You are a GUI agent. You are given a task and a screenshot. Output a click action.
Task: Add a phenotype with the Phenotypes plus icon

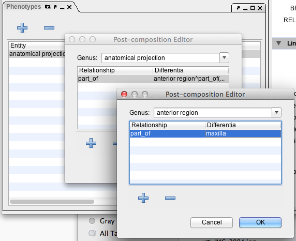click(22, 28)
